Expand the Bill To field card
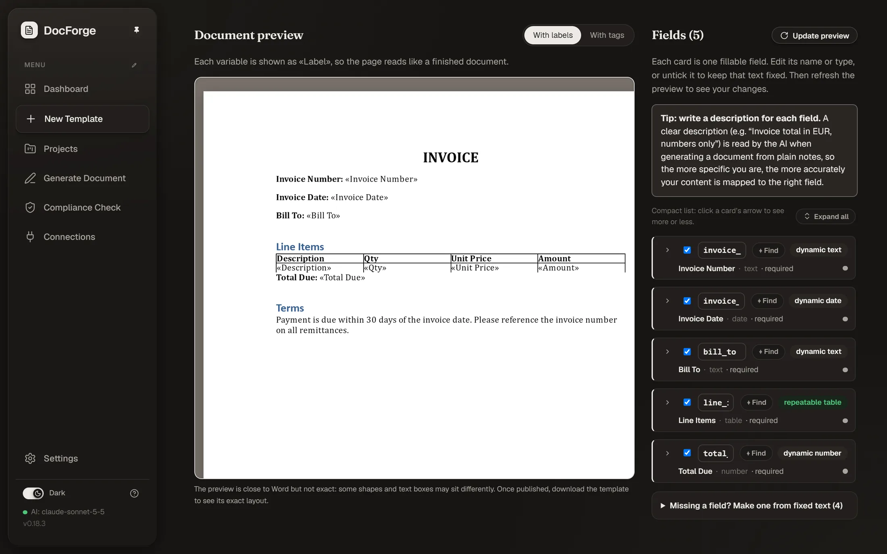This screenshot has width=887, height=554. [x=667, y=352]
